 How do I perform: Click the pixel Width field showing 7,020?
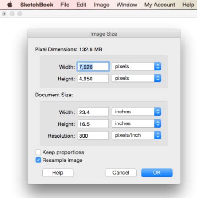coord(93,67)
